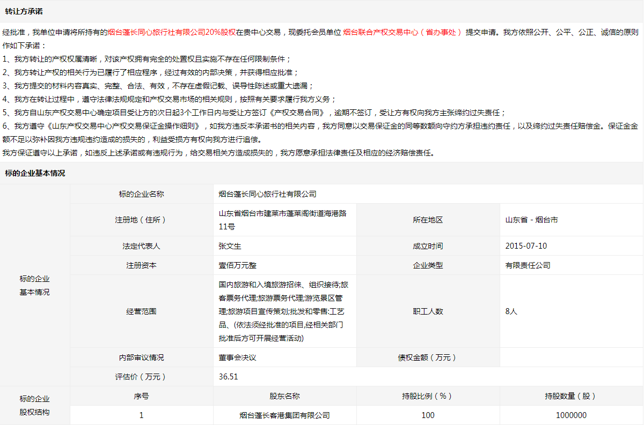Screen dimensions: 644x425
Task: Click the 评估价（万元） label cell
Action: (142, 377)
